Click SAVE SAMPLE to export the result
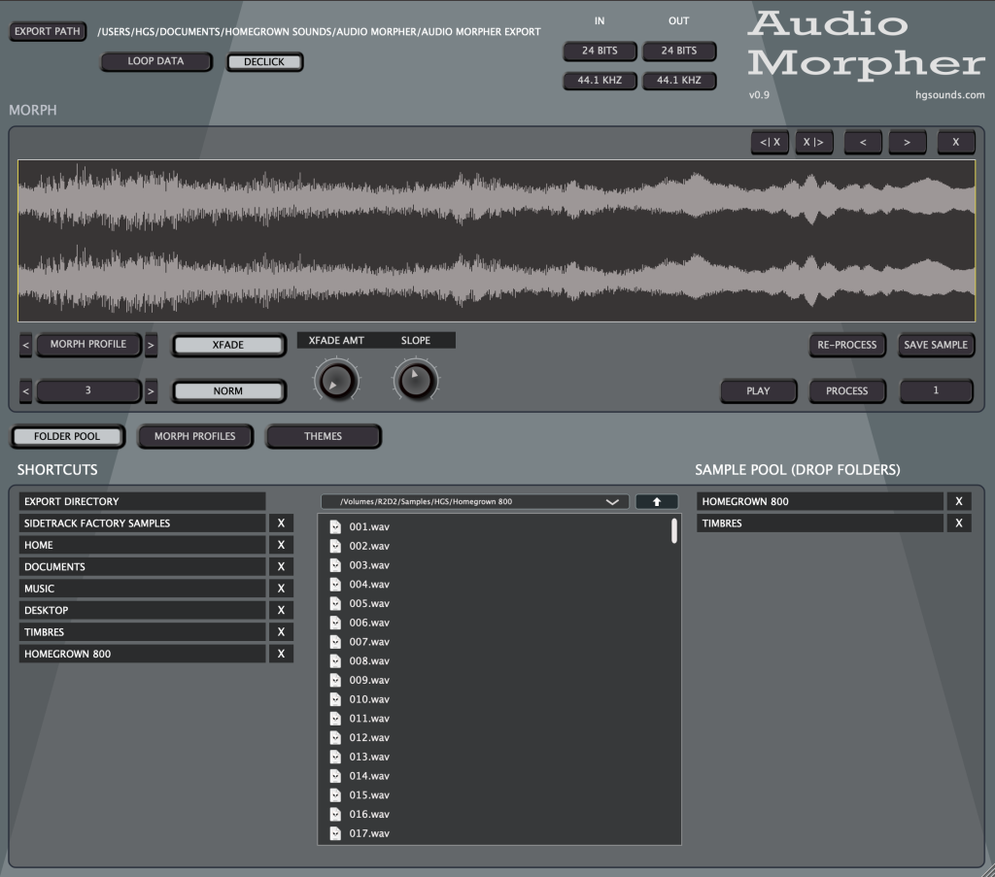 pyautogui.click(x=936, y=345)
